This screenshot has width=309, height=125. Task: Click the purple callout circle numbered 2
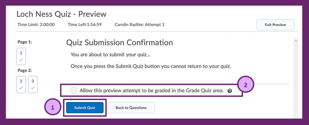tap(245, 85)
